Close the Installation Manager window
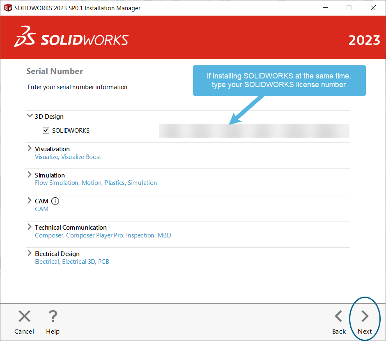The height and width of the screenshot is (341, 386). 373,8
